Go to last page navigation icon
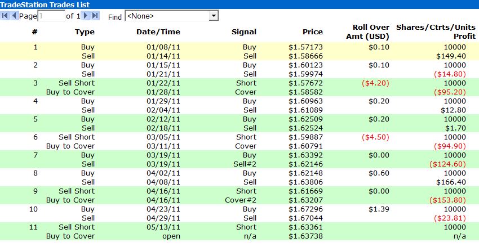 [95, 15]
